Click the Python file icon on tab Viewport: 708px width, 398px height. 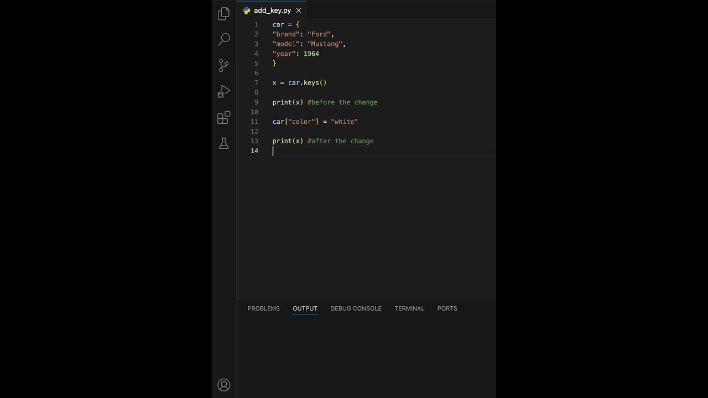[247, 11]
